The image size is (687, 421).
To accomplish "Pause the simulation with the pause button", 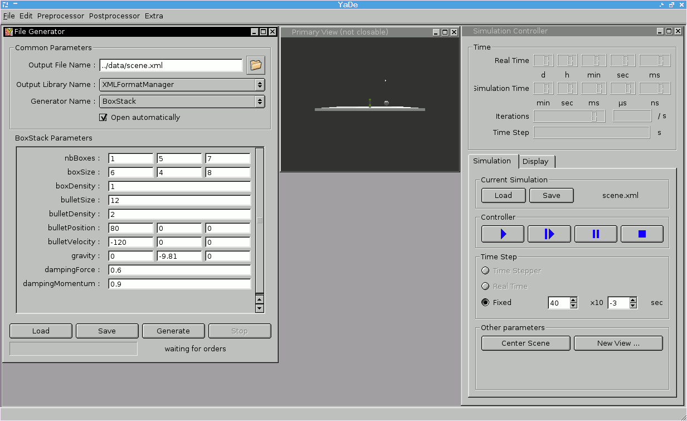I will coord(596,234).
